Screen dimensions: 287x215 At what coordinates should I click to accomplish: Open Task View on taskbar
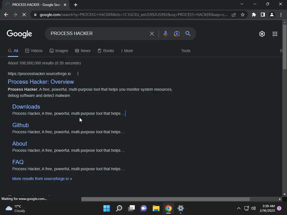[x=131, y=208]
